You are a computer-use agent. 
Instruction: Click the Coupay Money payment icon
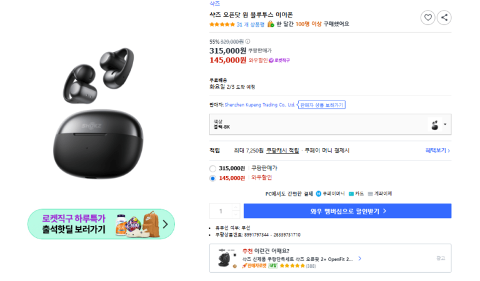coord(318,194)
